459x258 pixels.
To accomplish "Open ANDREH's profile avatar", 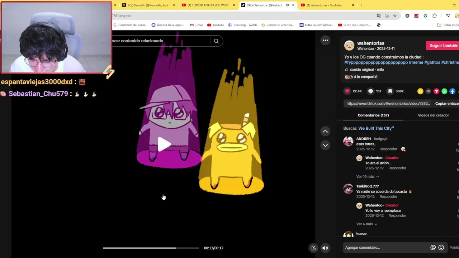I will (348, 141).
